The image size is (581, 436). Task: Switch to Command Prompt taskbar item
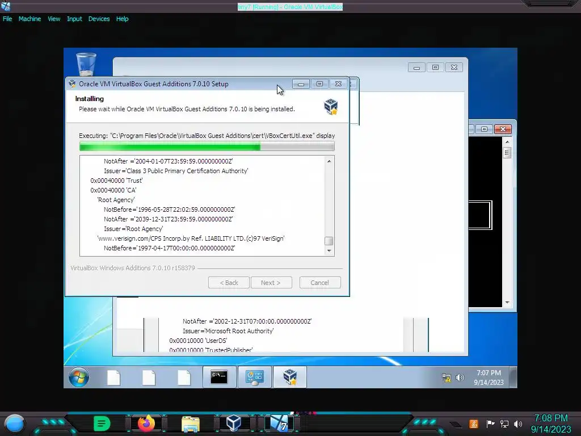(x=219, y=377)
